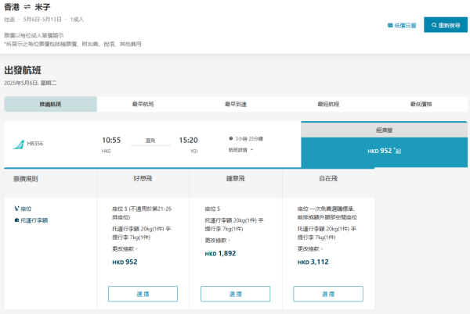Click the 15:20 arrival time
This screenshot has height=314, width=470.
click(x=188, y=140)
